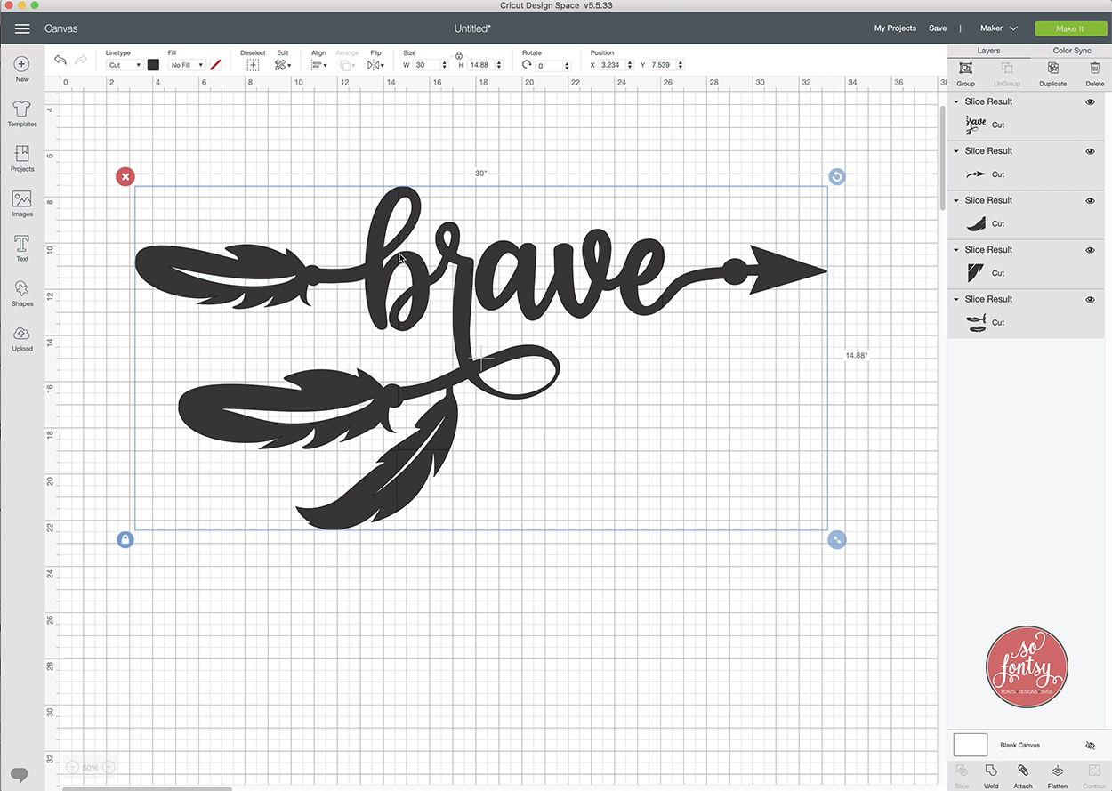The image size is (1112, 791).
Task: Click the Group button
Action: (965, 74)
